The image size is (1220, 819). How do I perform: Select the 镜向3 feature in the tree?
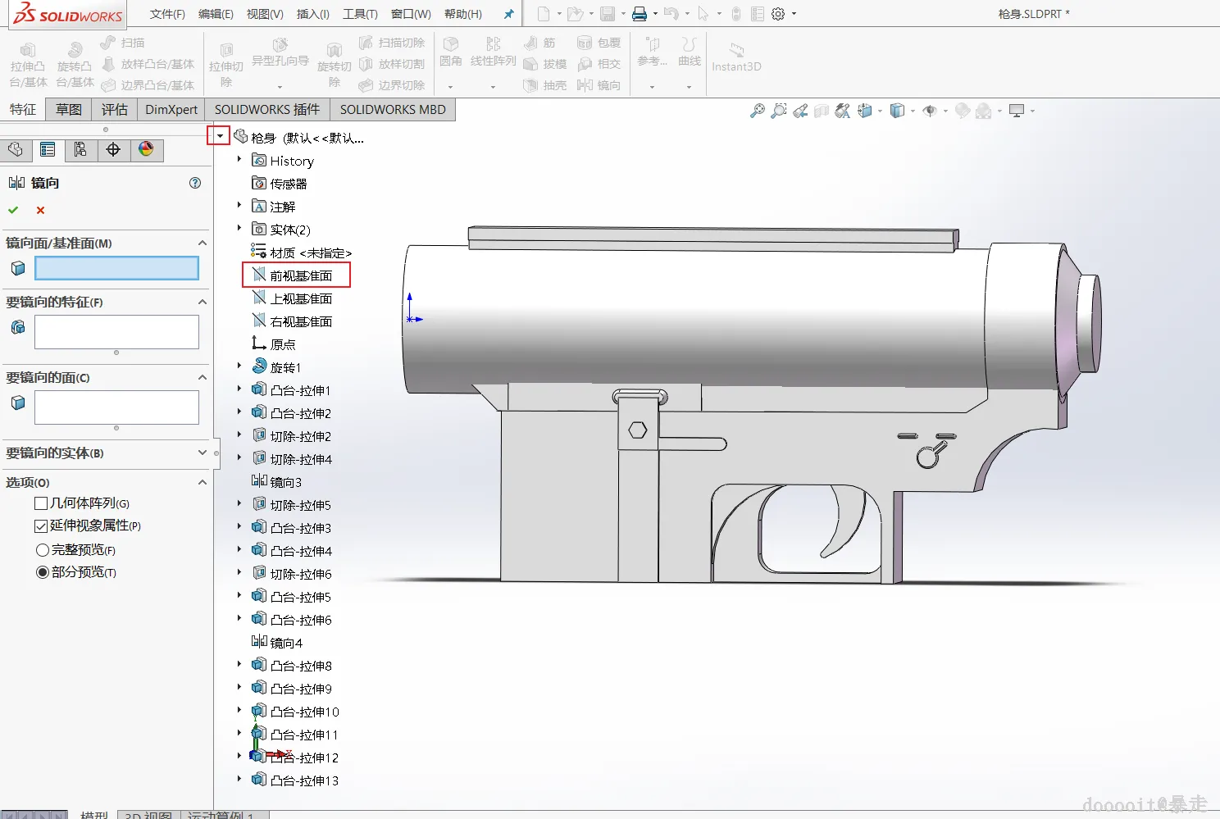(285, 482)
